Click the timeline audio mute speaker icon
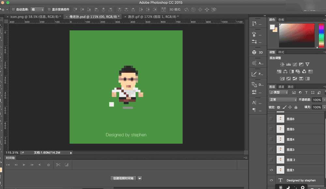Image resolution: width=326 pixels, height=189 pixels. 39,165
